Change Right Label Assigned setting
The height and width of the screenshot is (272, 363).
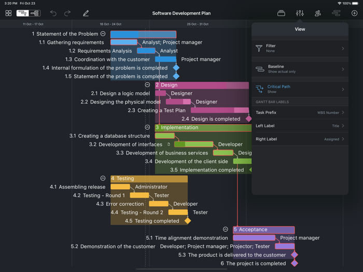click(300, 139)
